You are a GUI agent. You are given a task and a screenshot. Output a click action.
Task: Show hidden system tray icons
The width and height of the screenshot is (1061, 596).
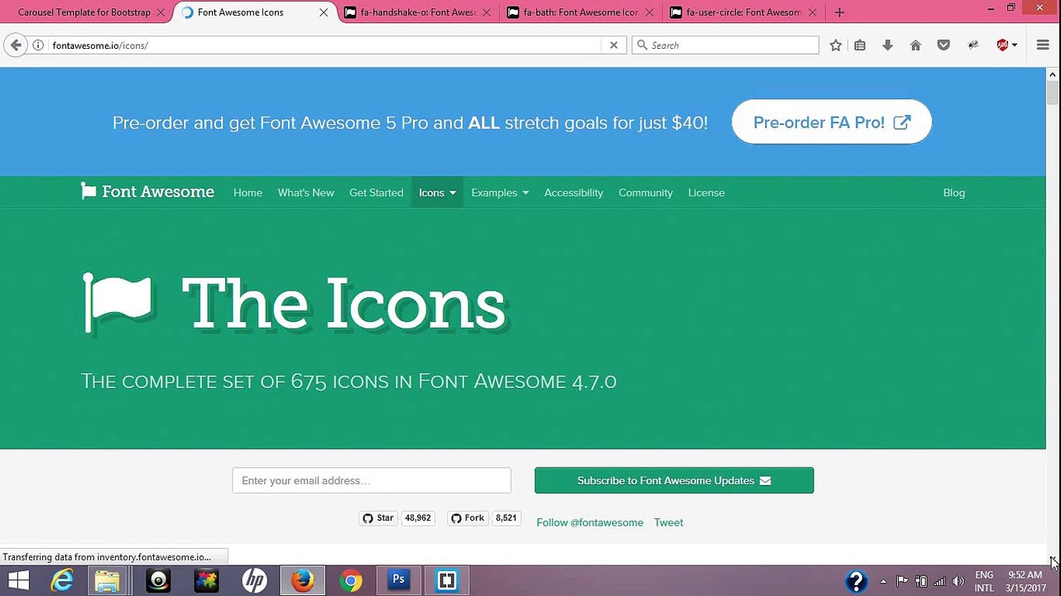click(x=883, y=581)
